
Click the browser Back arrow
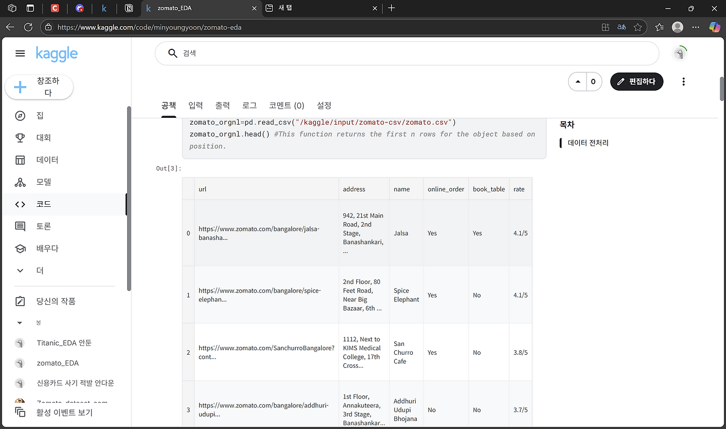point(10,27)
